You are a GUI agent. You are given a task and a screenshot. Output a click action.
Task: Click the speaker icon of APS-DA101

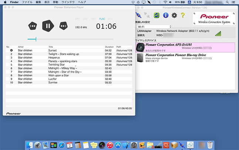140,47
